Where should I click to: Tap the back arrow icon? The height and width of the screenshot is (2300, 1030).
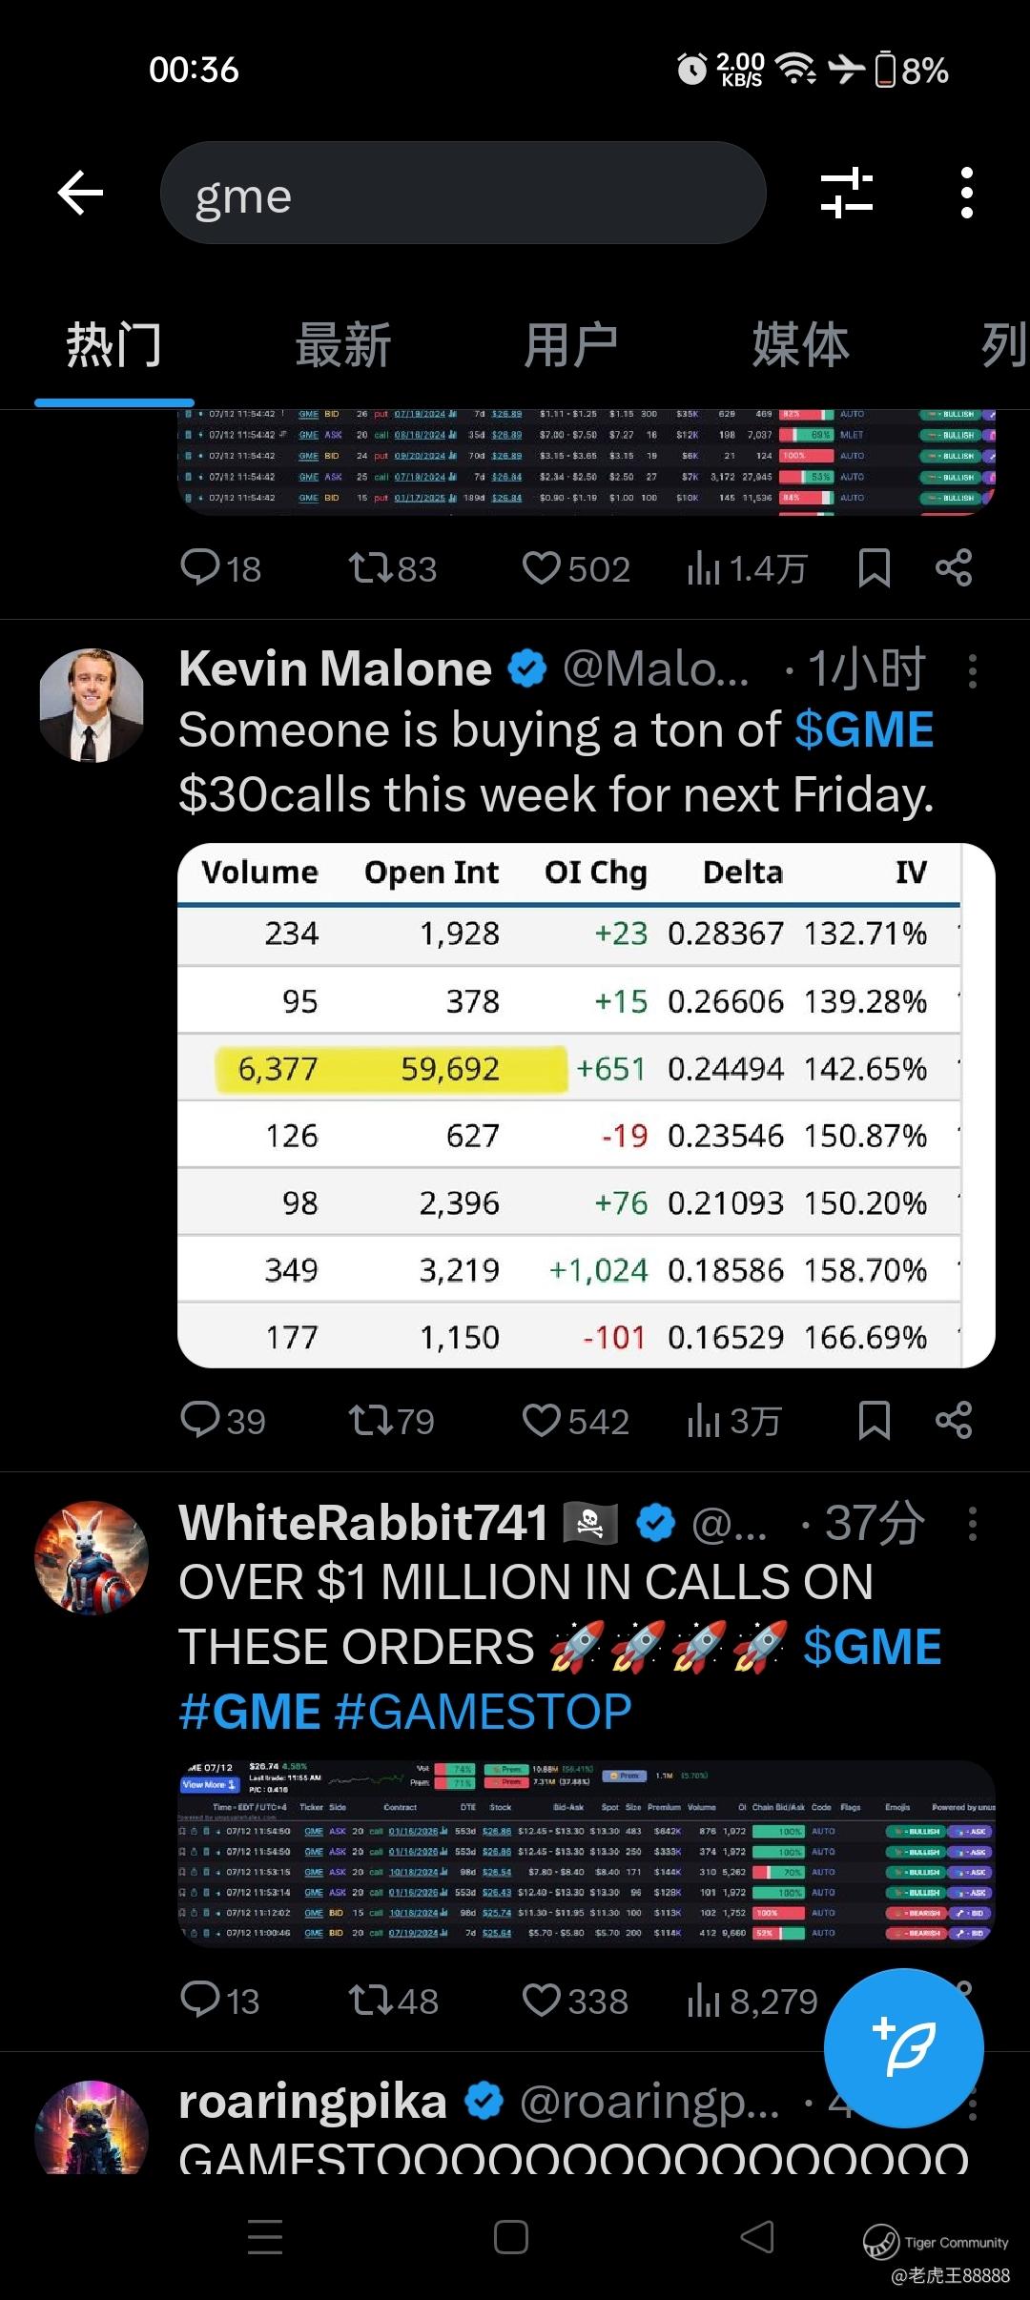point(80,193)
